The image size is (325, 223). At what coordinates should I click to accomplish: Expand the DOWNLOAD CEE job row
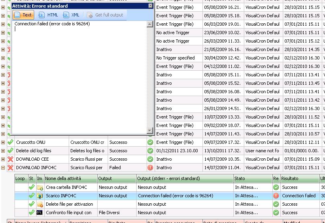(x=3, y=159)
